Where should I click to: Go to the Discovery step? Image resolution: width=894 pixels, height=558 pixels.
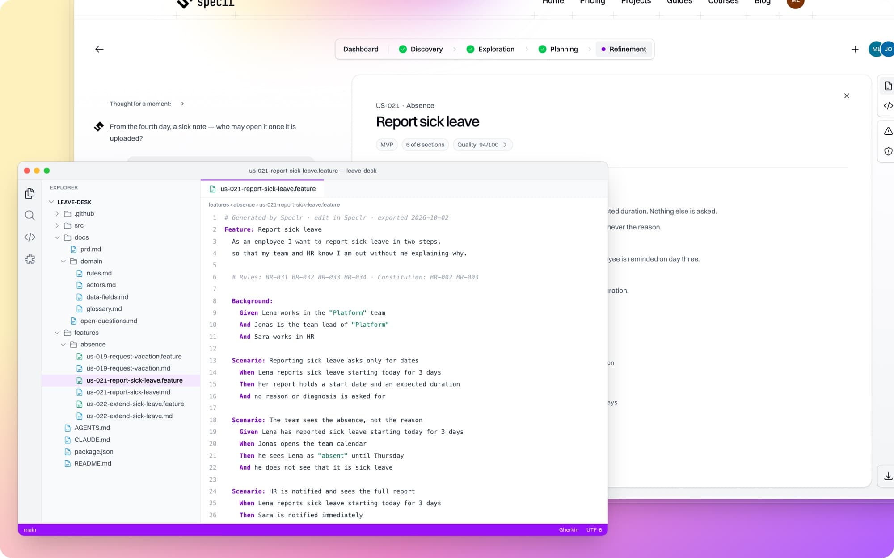click(421, 49)
